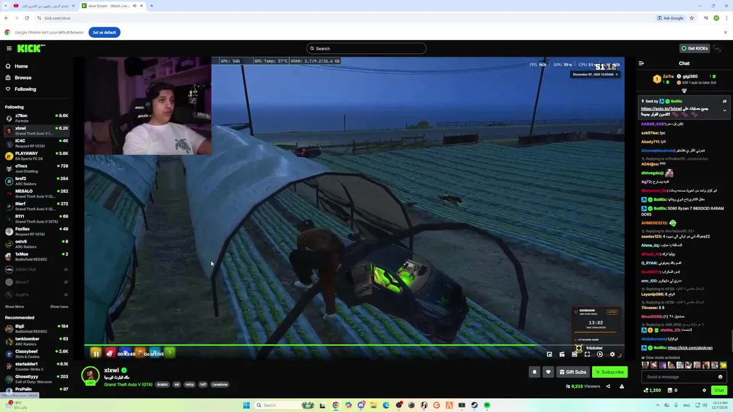This screenshot has width=733, height=412.
Task: Toggle theater mode on the player
Action: 574,354
